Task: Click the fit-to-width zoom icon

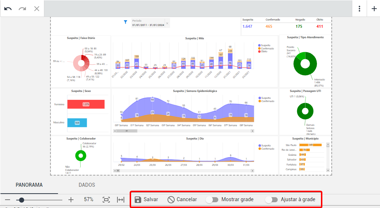Action: (121, 199)
